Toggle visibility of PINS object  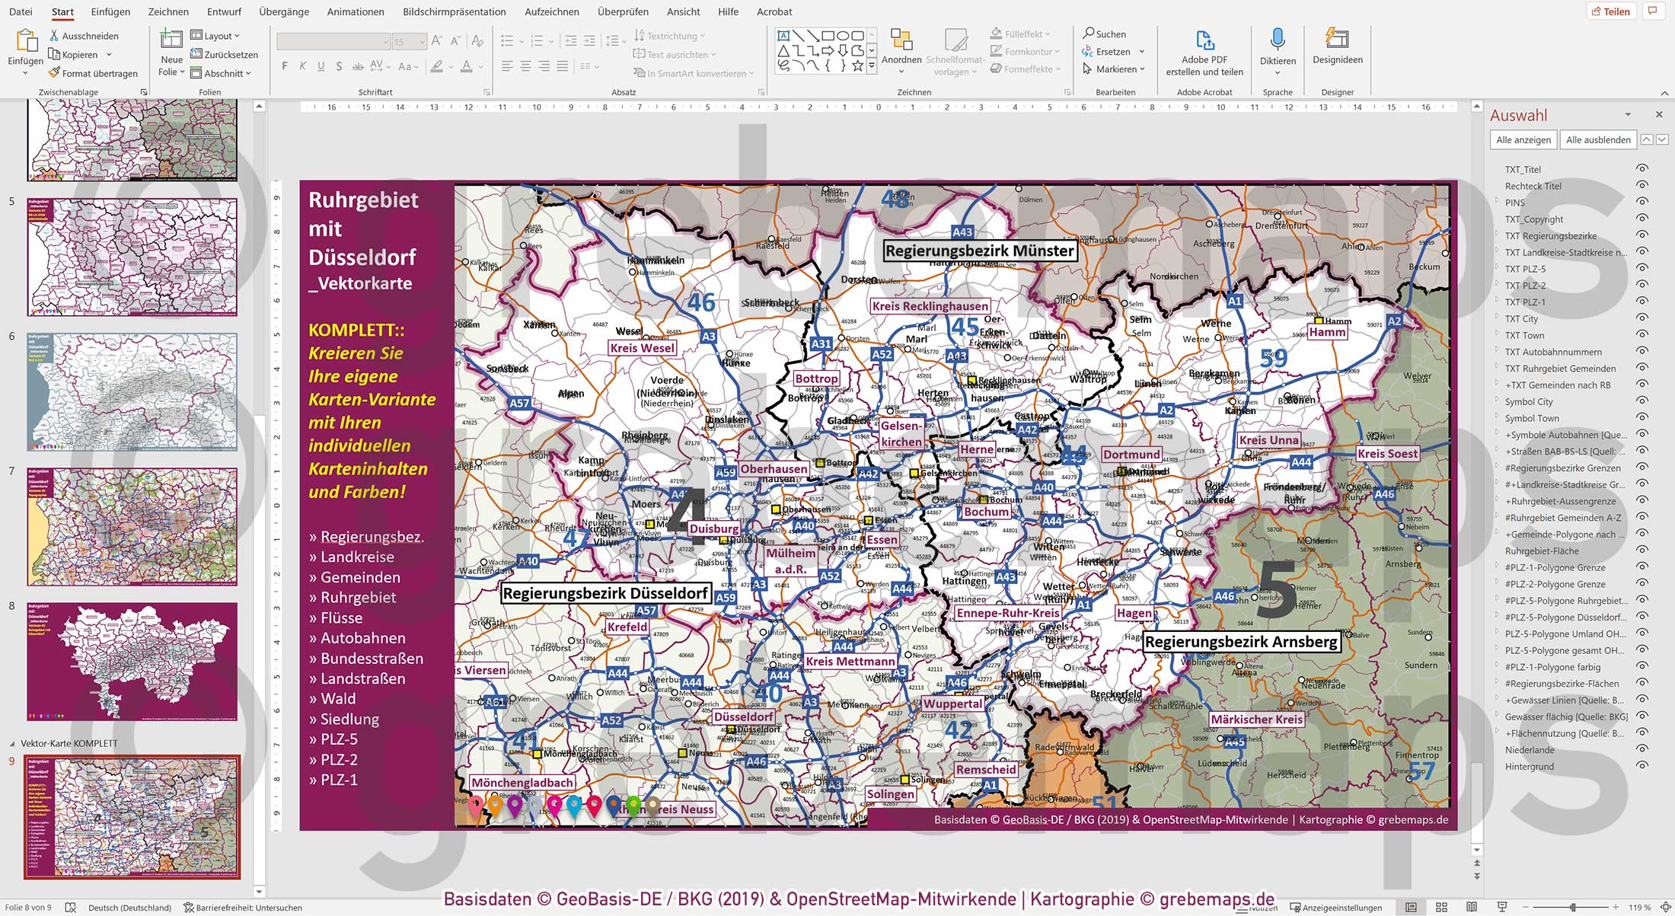pyautogui.click(x=1642, y=203)
